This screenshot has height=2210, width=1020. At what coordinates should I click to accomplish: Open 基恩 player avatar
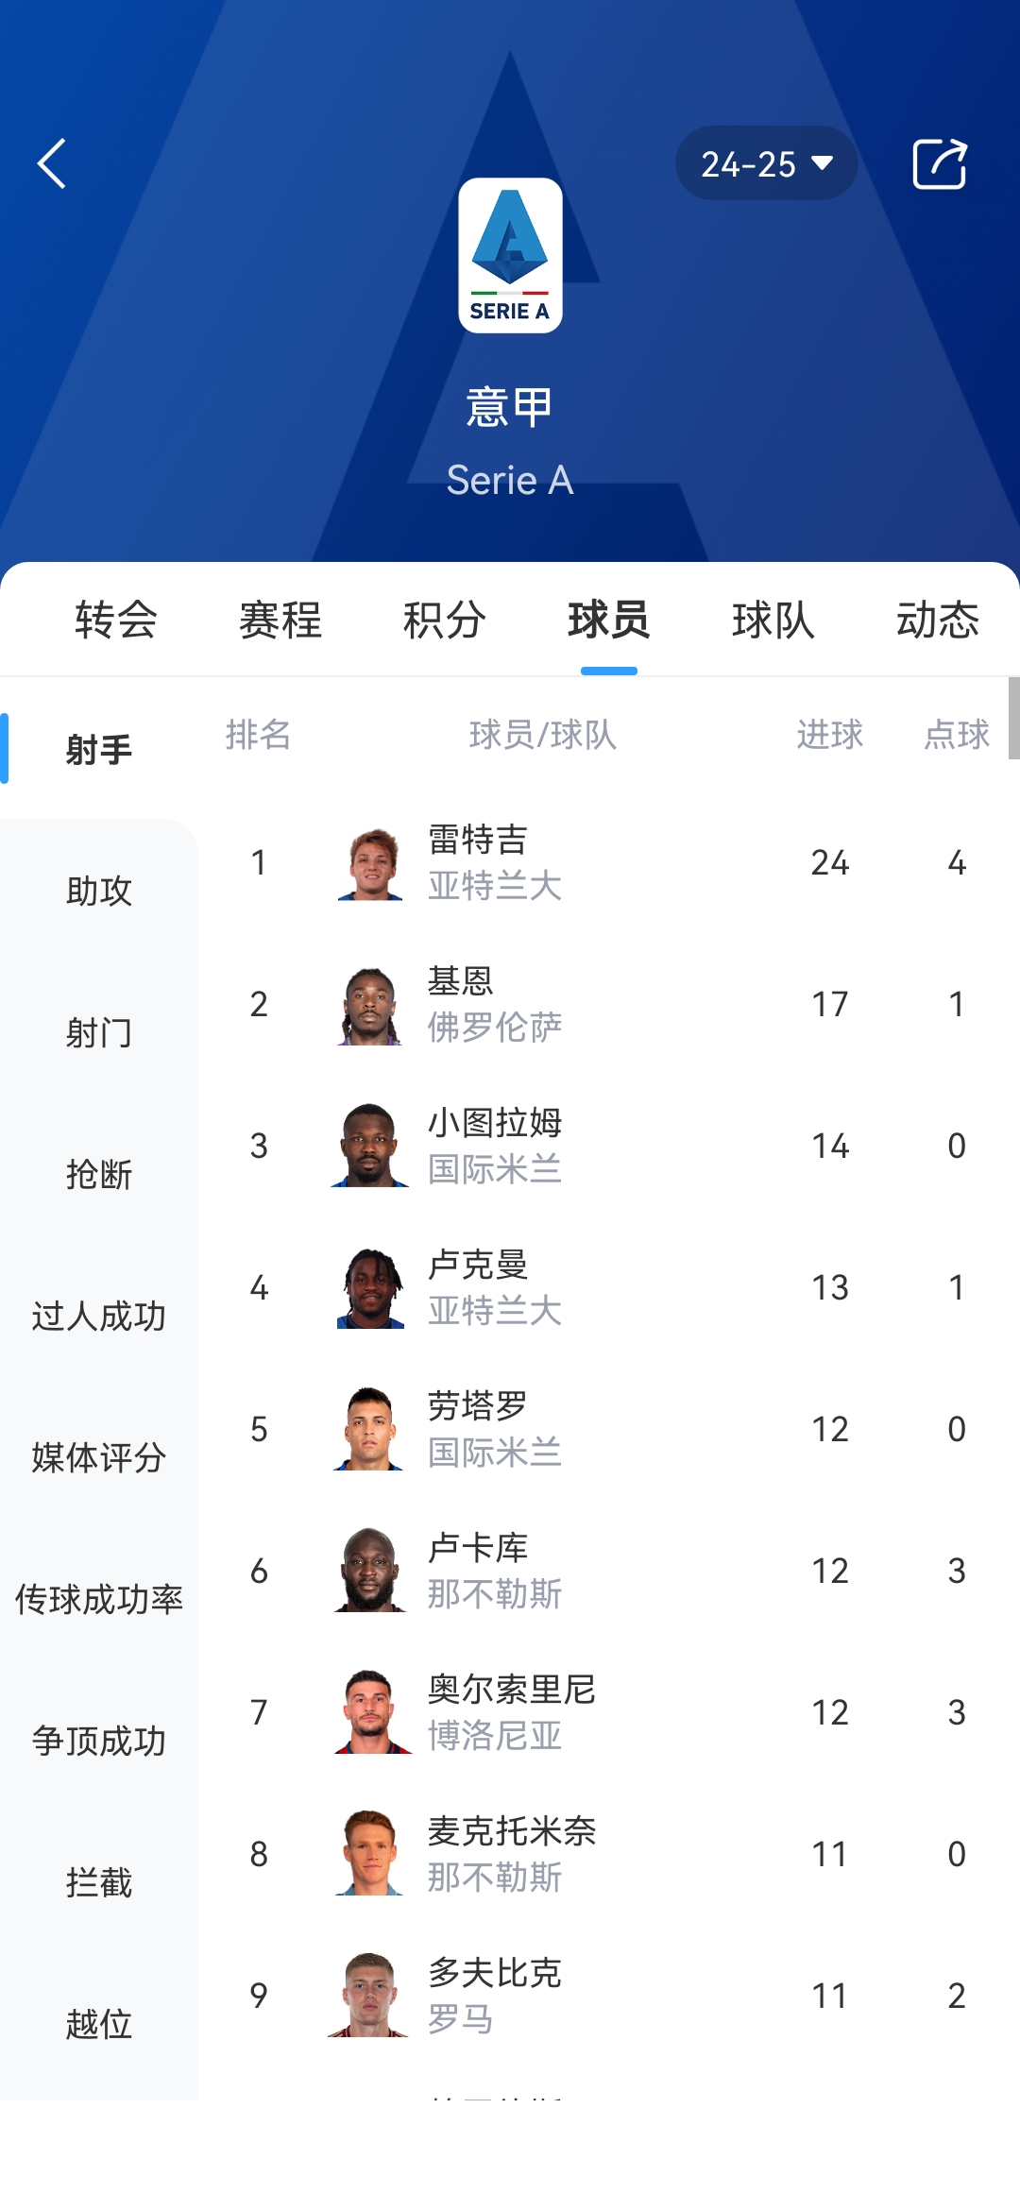click(370, 1004)
